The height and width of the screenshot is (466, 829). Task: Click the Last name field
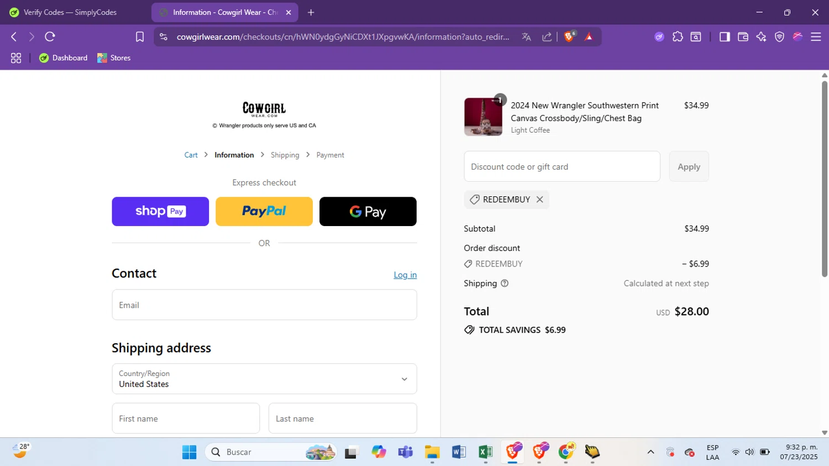[x=343, y=418]
